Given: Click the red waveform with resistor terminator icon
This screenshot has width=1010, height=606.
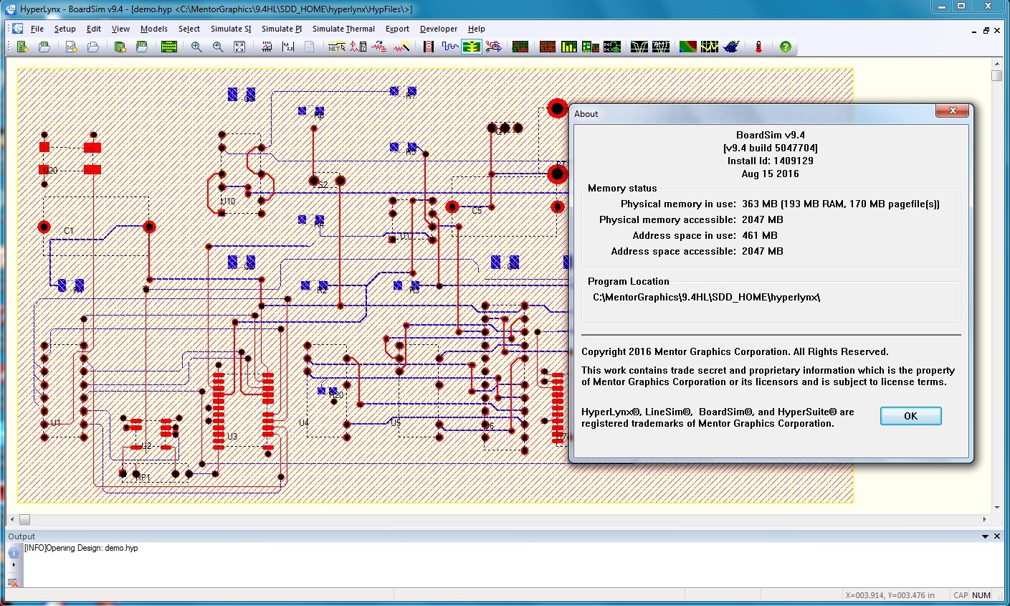Looking at the screenshot, I should (379, 47).
